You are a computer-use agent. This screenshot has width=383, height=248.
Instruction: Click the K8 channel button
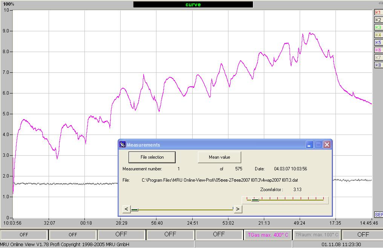point(378,65)
